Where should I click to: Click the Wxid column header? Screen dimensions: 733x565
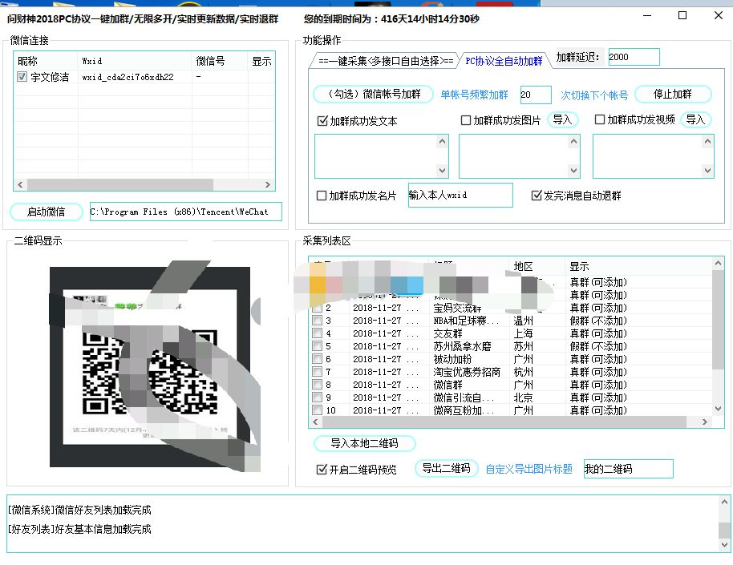point(135,61)
